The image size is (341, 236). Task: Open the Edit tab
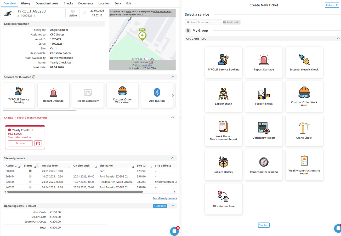click(129, 3)
